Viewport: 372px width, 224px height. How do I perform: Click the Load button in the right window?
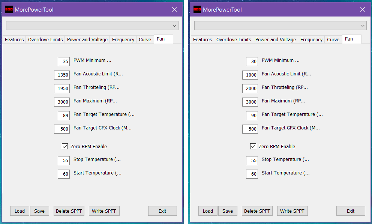[x=208, y=211]
